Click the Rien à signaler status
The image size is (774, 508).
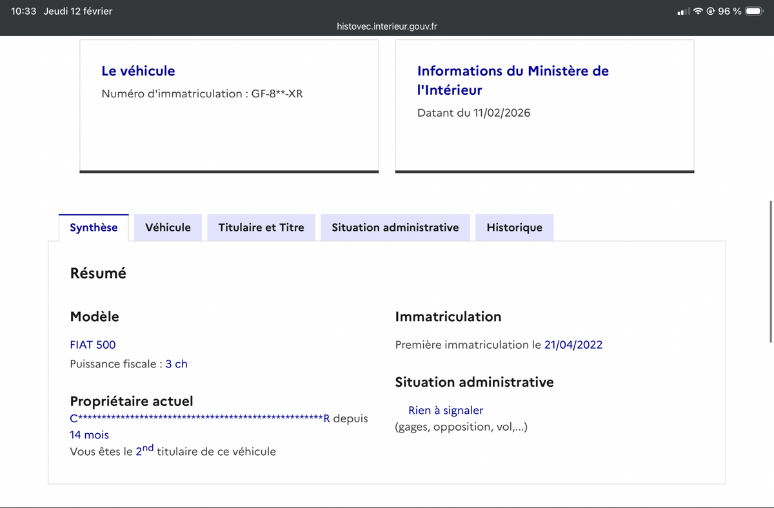point(446,411)
